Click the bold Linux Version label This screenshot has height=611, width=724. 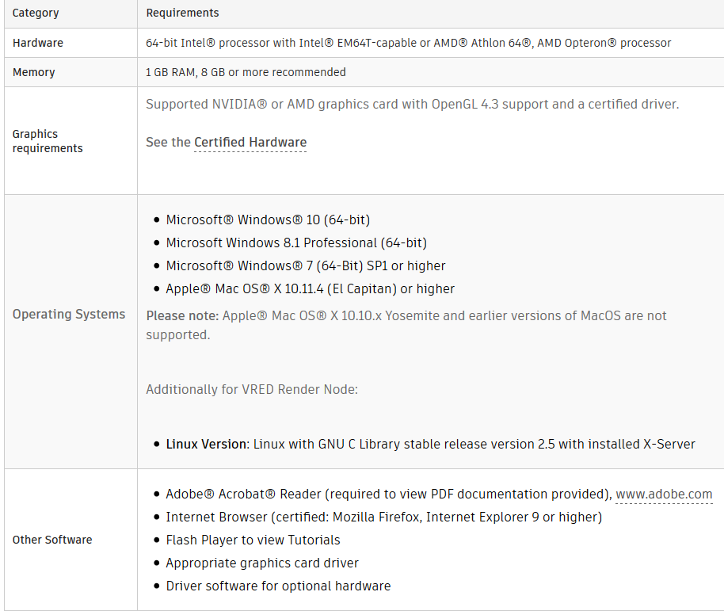pos(208,445)
